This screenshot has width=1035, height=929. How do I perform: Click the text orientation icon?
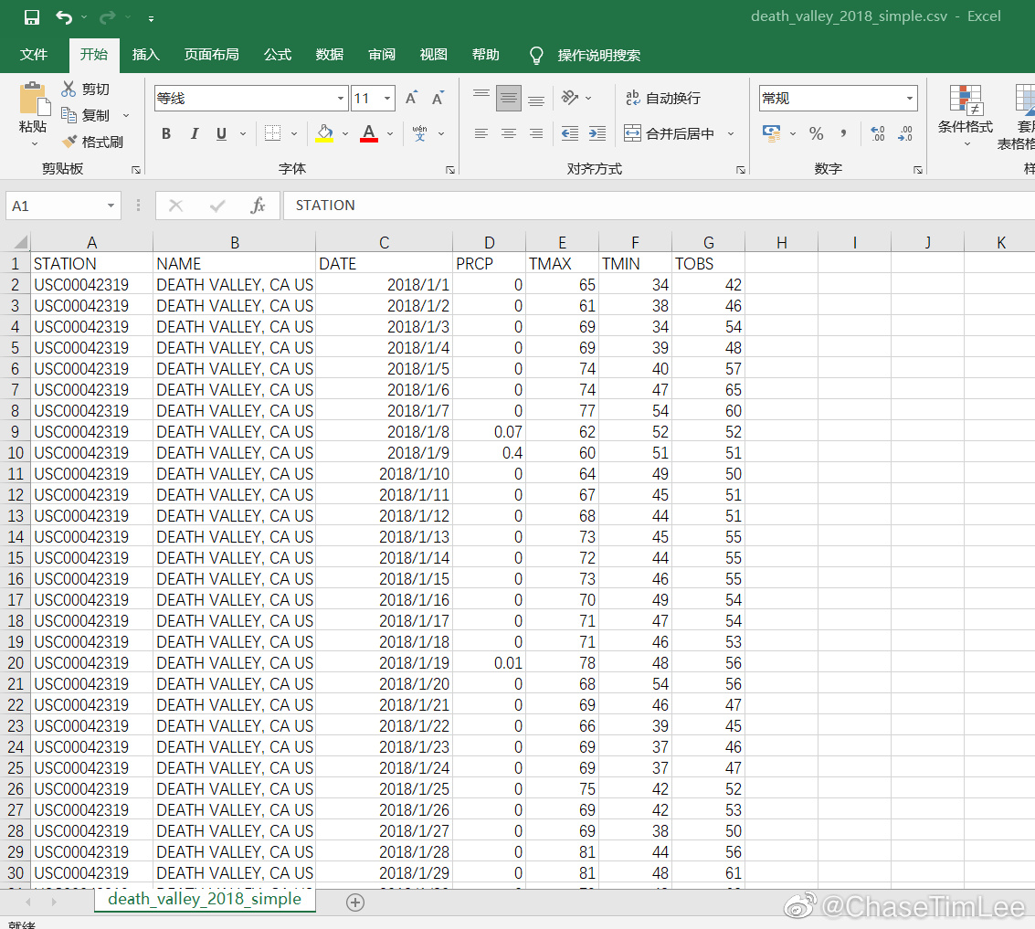(570, 98)
